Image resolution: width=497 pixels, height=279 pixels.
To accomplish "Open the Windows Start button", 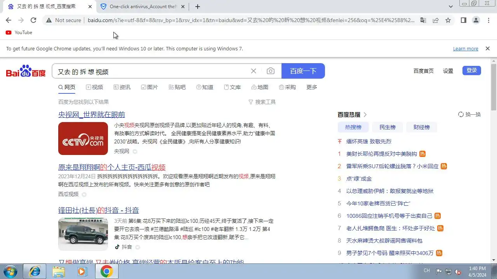I will pos(11,272).
